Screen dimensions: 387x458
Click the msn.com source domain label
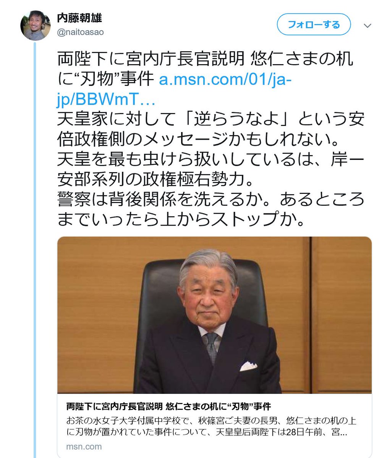pyautogui.click(x=84, y=447)
